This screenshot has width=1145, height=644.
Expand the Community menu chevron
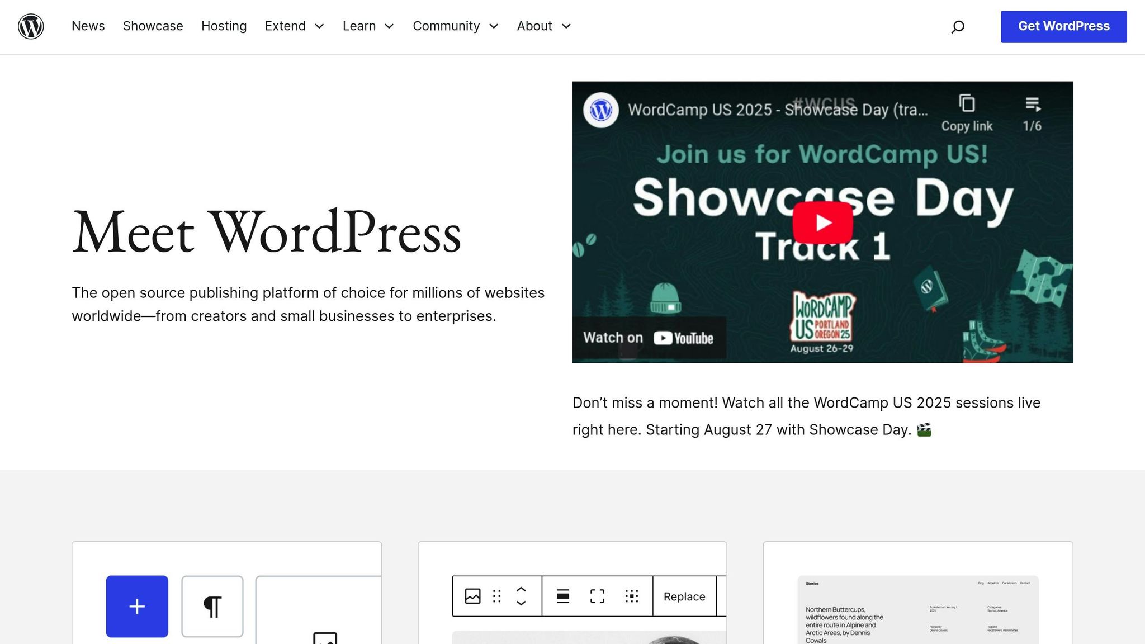pos(494,26)
